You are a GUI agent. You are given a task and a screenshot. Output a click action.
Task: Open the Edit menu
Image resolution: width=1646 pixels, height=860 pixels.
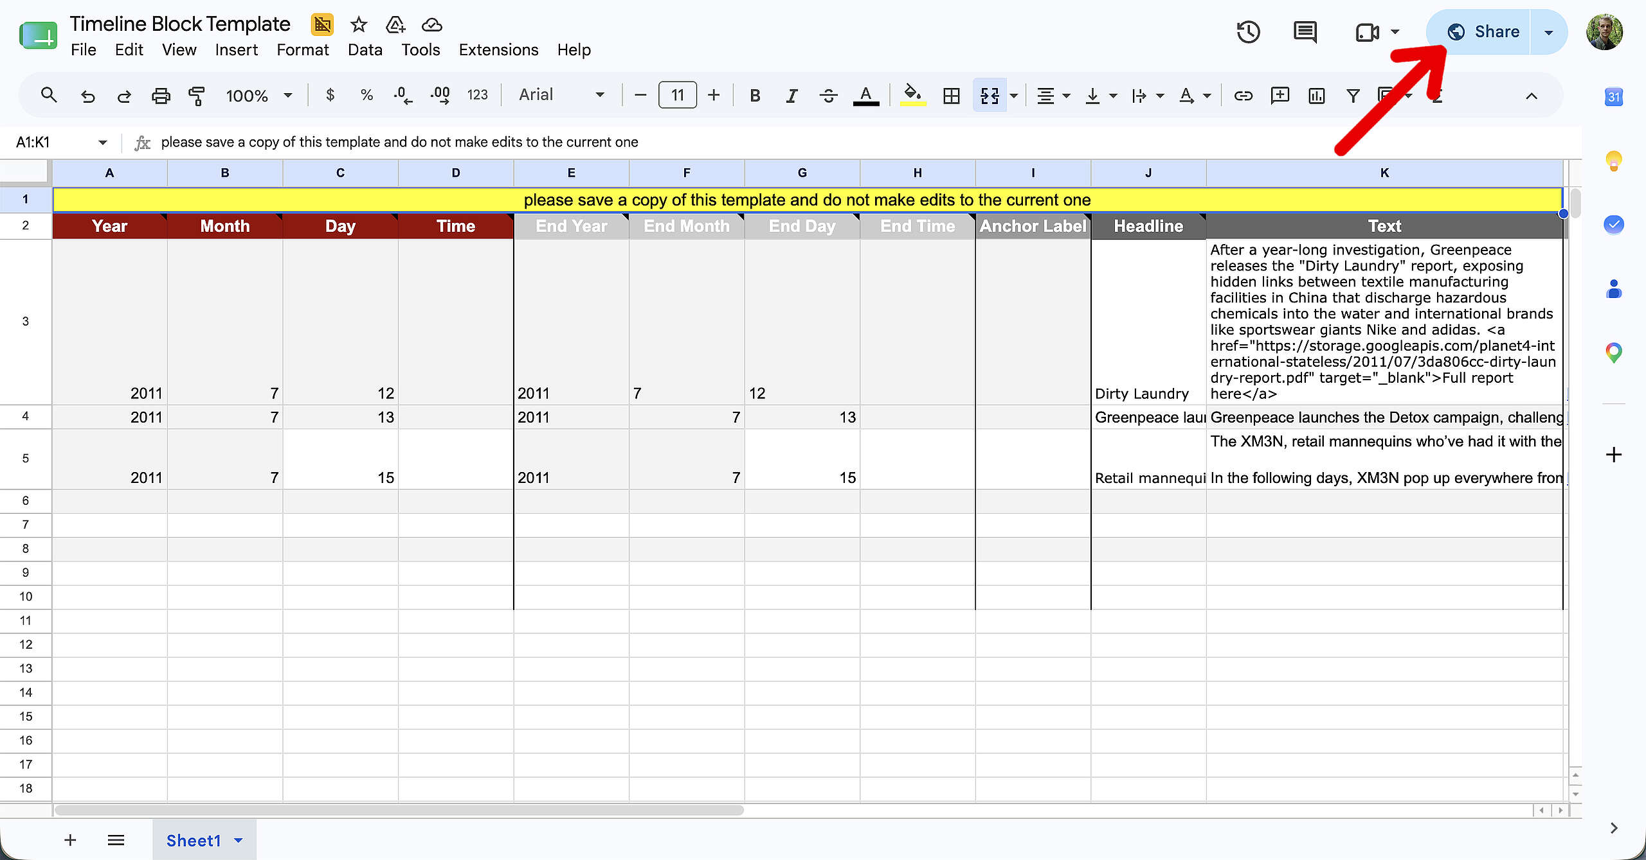point(129,50)
